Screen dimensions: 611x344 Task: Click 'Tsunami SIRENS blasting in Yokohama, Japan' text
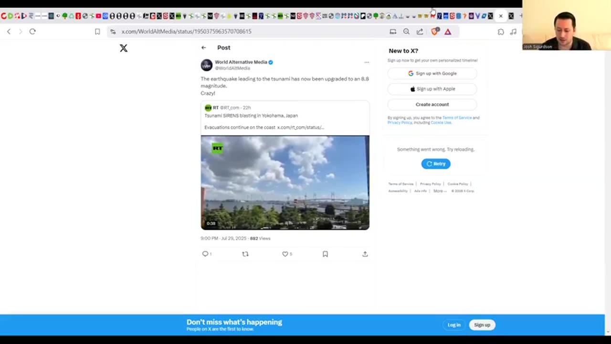pyautogui.click(x=251, y=116)
